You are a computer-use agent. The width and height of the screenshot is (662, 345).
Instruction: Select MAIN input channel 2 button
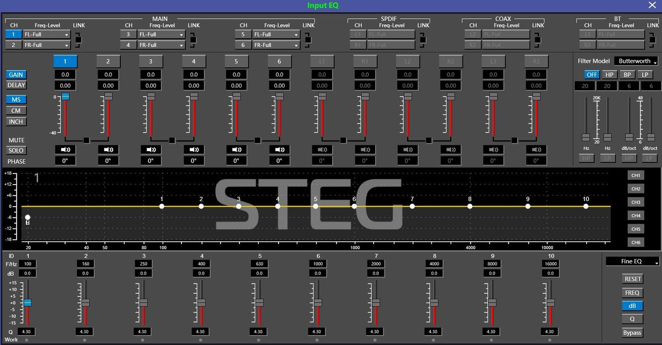click(14, 45)
